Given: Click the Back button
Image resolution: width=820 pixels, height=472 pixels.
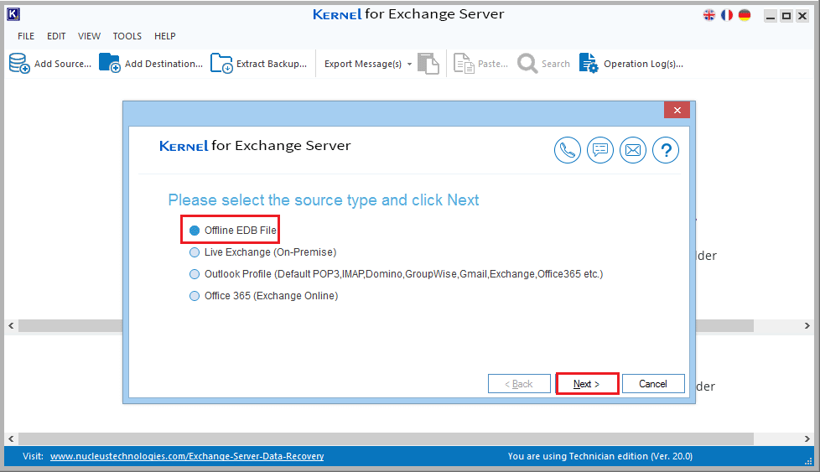Looking at the screenshot, I should (519, 384).
